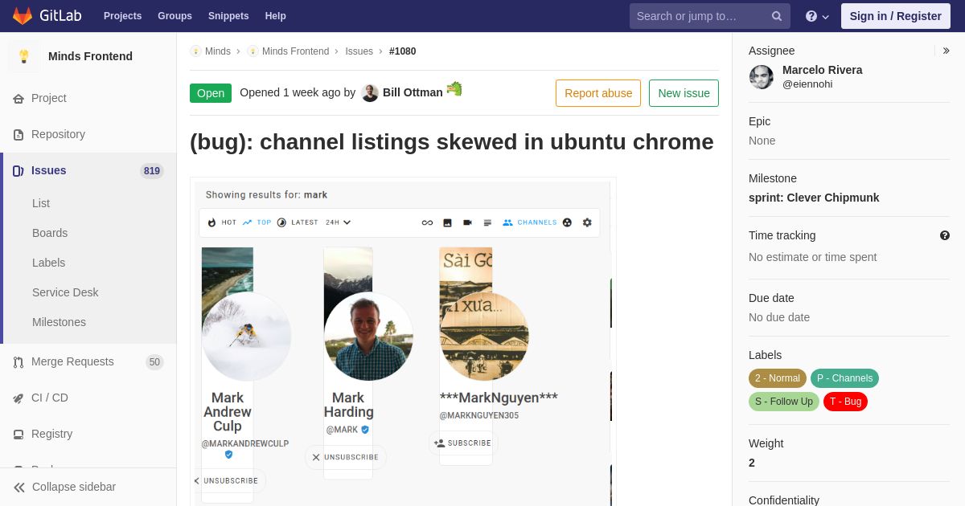Click the search magnifier icon
This screenshot has width=965, height=506.
click(777, 16)
